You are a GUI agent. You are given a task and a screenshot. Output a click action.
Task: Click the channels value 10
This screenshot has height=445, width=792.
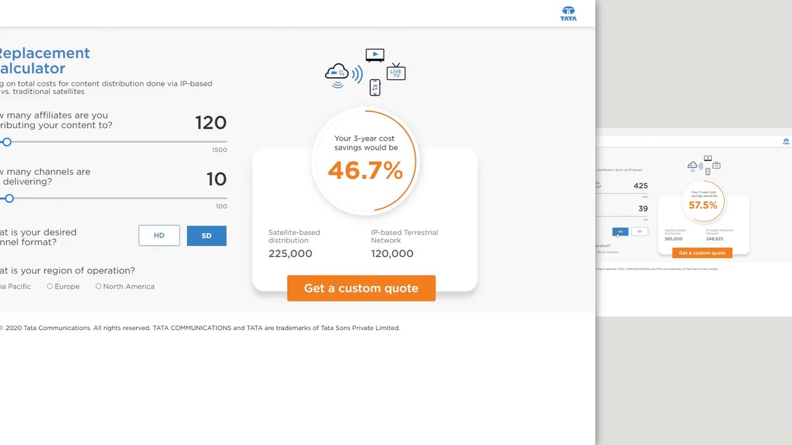[217, 179]
